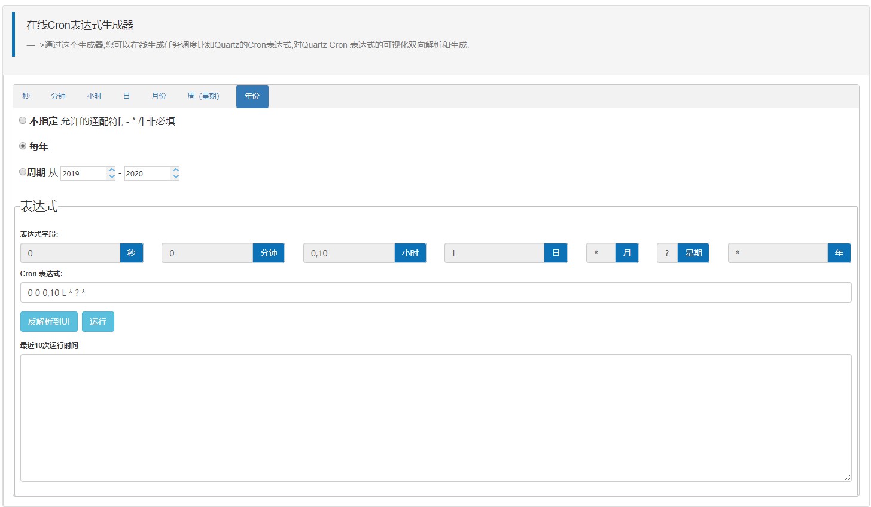871x507 pixels.
Task: Increase the end year 2020 with up arrow
Action: (175, 170)
